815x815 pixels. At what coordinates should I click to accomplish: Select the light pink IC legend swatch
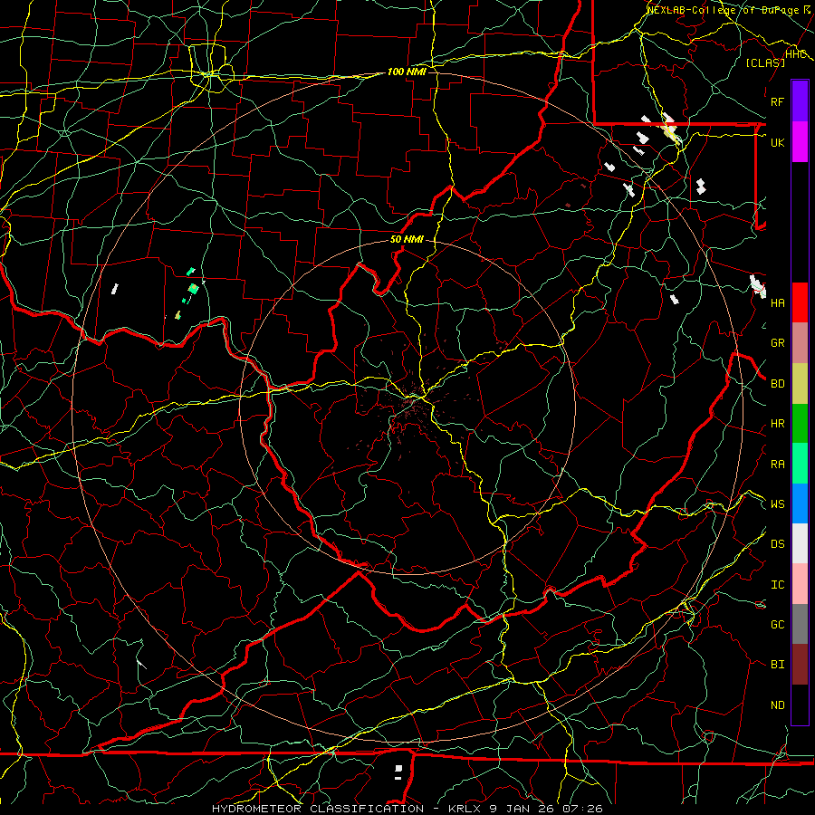point(800,584)
